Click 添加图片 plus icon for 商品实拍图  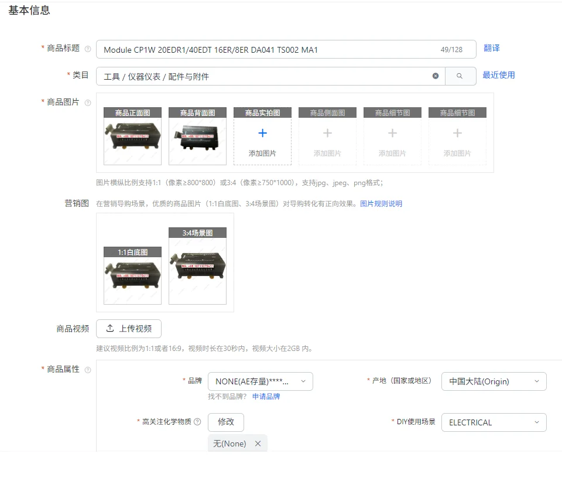point(262,134)
